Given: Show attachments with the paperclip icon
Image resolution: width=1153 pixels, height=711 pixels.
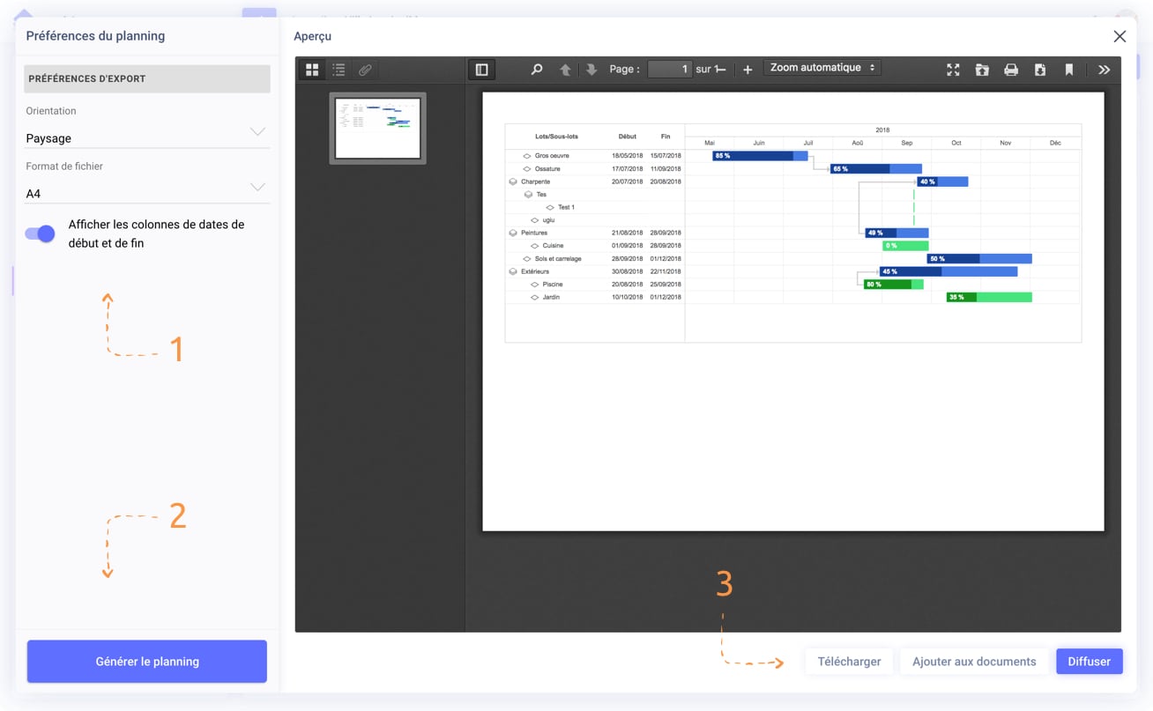Looking at the screenshot, I should click(x=365, y=70).
